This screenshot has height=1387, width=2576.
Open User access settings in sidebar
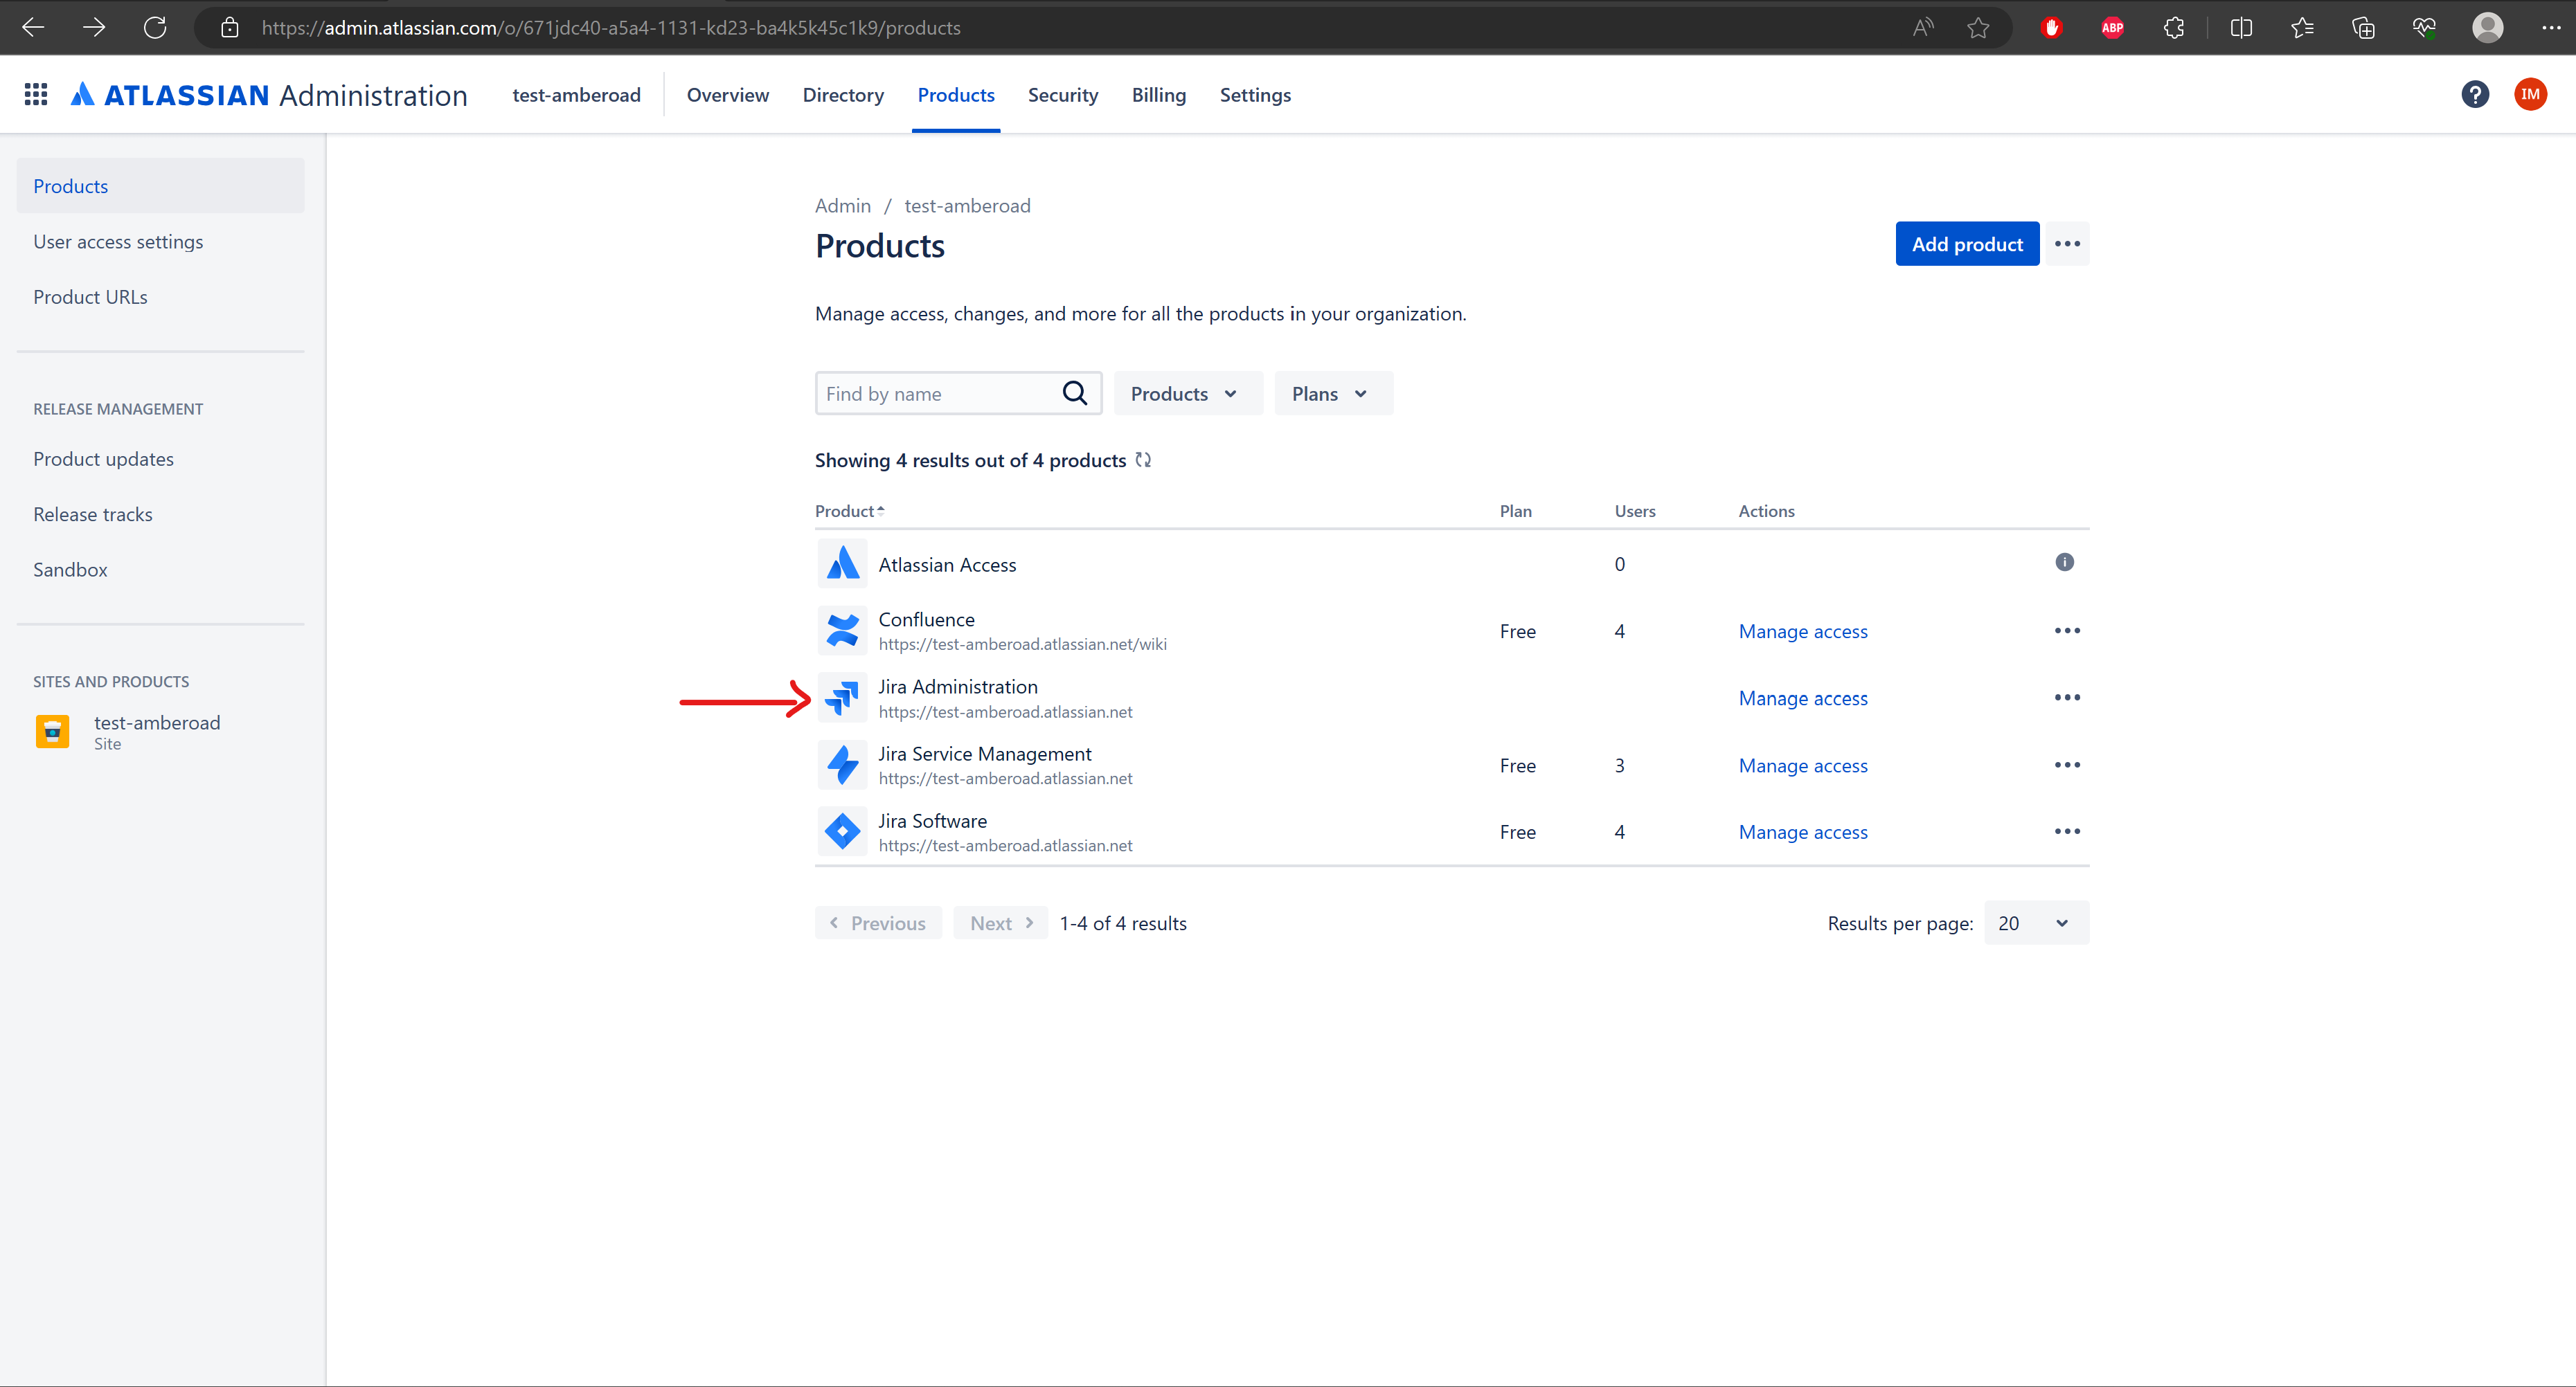(x=118, y=242)
